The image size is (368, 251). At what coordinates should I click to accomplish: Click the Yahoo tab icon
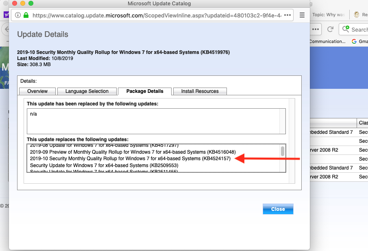[6, 15]
